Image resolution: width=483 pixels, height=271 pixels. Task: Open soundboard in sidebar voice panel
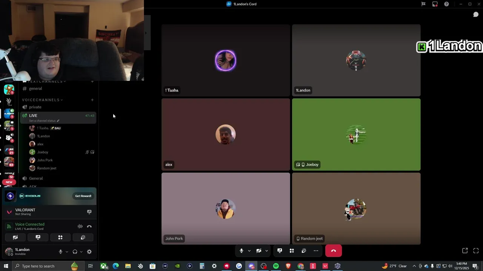pos(83,238)
